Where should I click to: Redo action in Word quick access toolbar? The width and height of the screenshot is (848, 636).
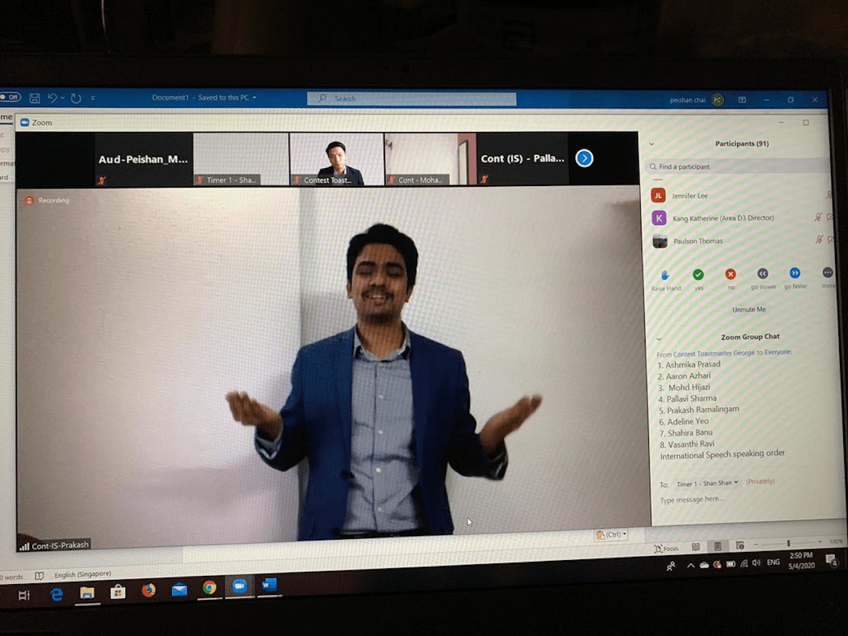click(x=76, y=98)
